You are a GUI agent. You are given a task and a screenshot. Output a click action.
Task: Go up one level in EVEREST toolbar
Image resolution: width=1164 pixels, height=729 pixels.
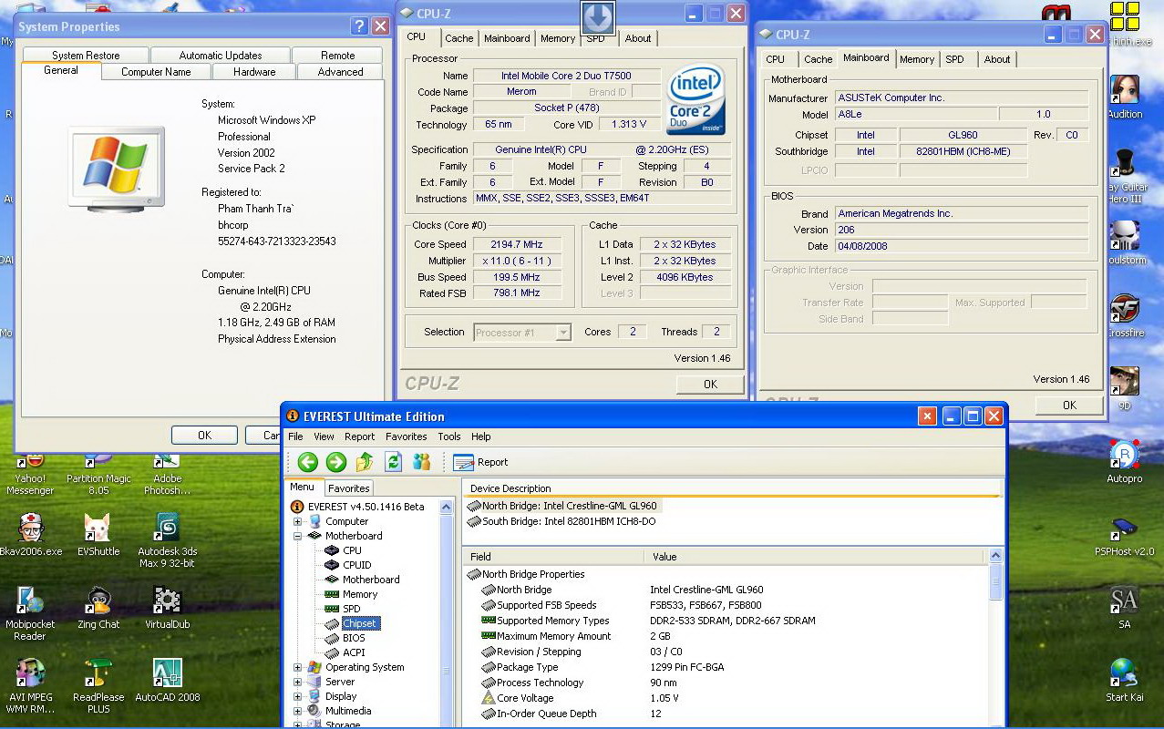click(x=365, y=462)
